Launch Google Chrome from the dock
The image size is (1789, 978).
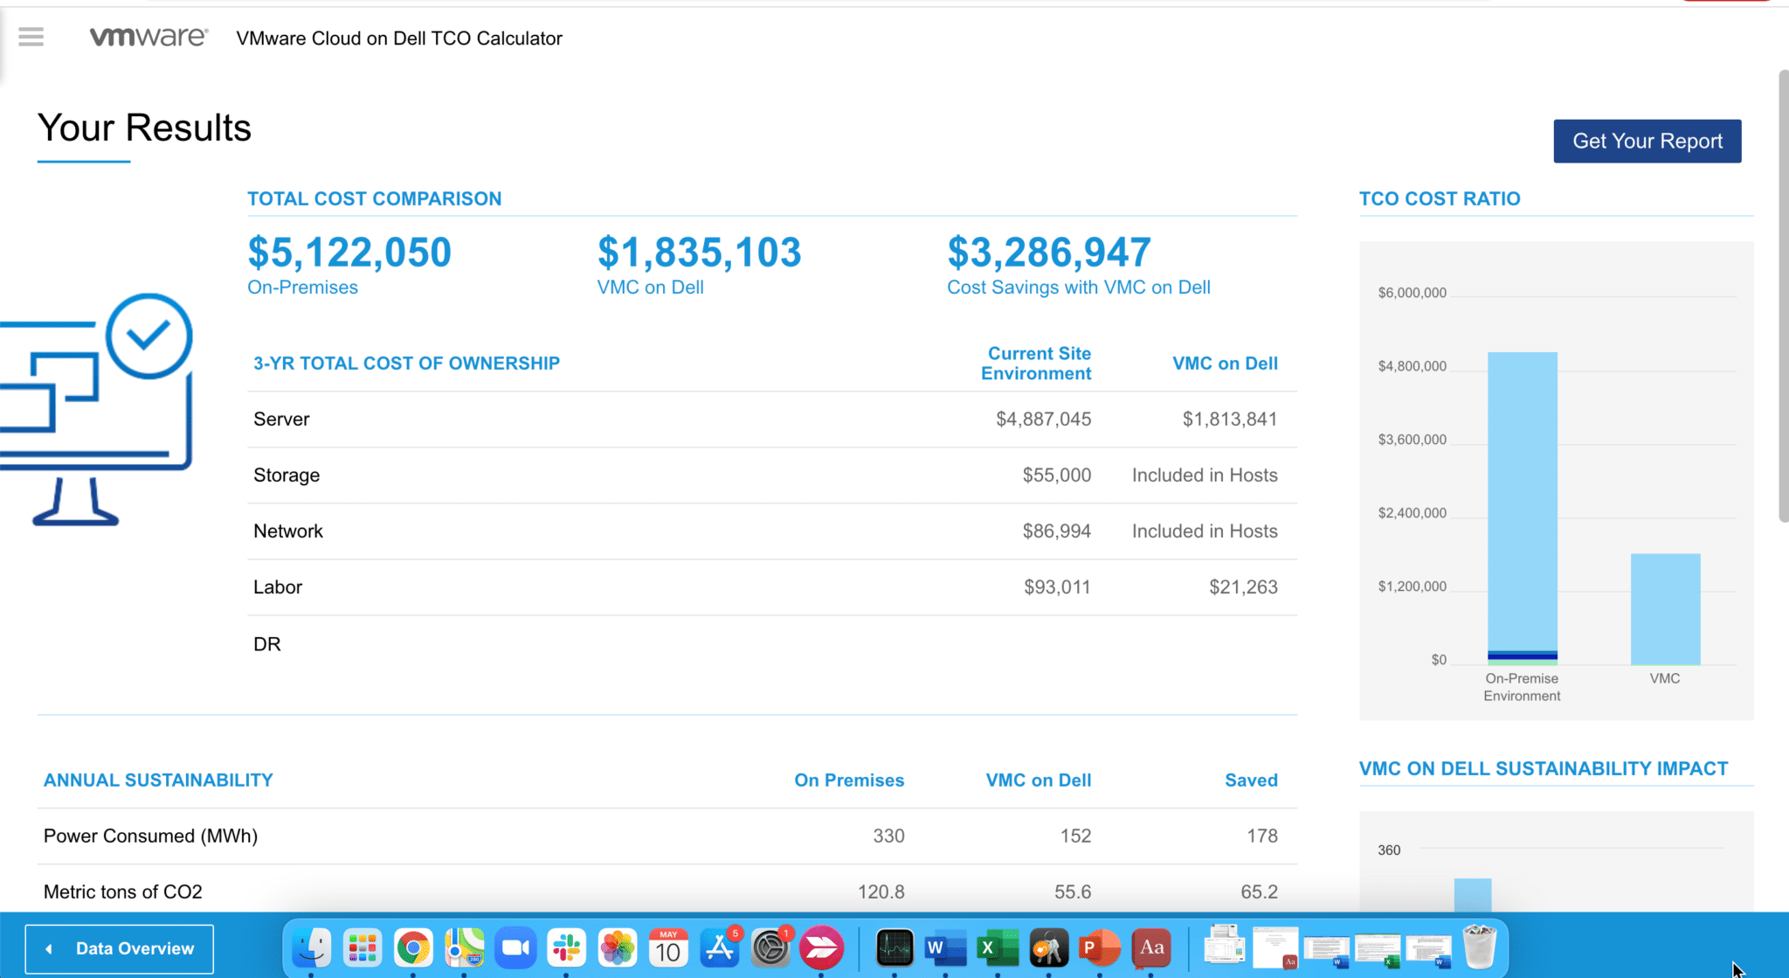[x=413, y=947]
